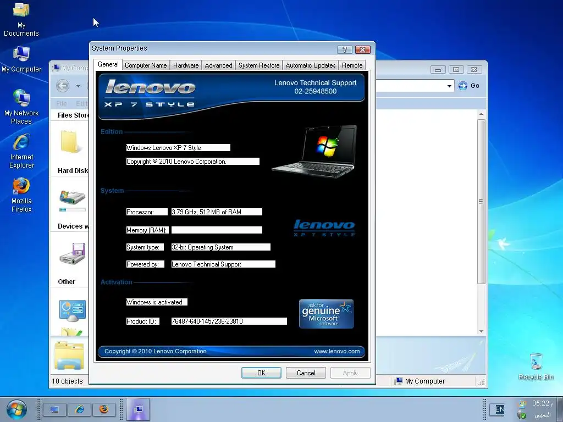563x422 pixels.
Task: Switch to the Advanced tab
Action: [x=218, y=65]
